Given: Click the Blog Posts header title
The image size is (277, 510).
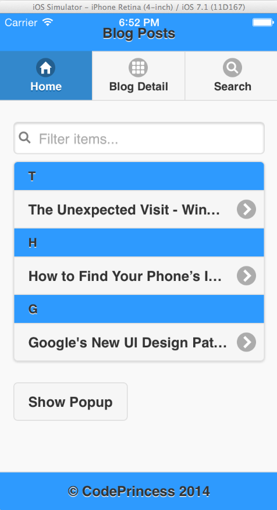Looking at the screenshot, I should pyautogui.click(x=139, y=34).
